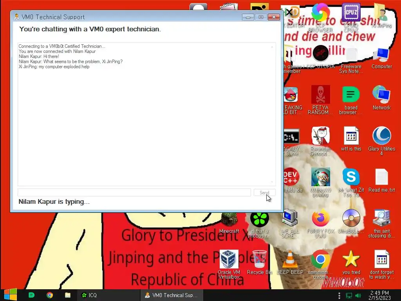Image resolution: width=401 pixels, height=301 pixels.
Task: Open the 'wtf is this' desktop icon
Action: point(351,139)
